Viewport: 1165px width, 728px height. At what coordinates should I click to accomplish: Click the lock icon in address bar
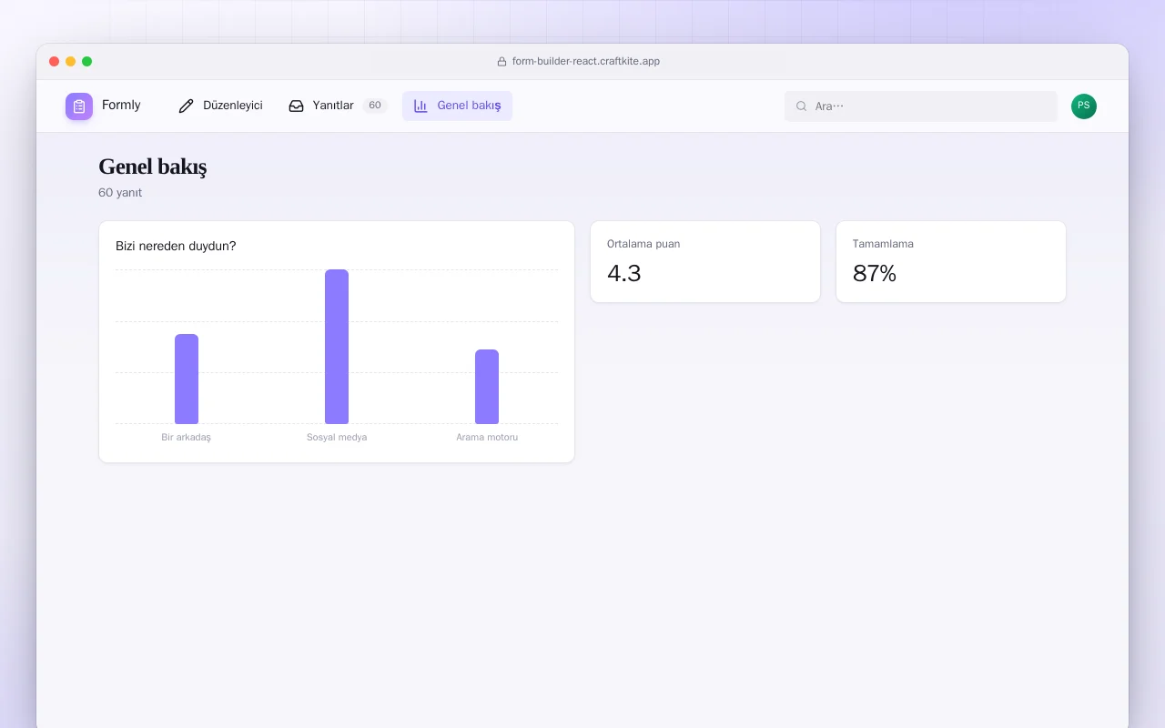tap(501, 62)
